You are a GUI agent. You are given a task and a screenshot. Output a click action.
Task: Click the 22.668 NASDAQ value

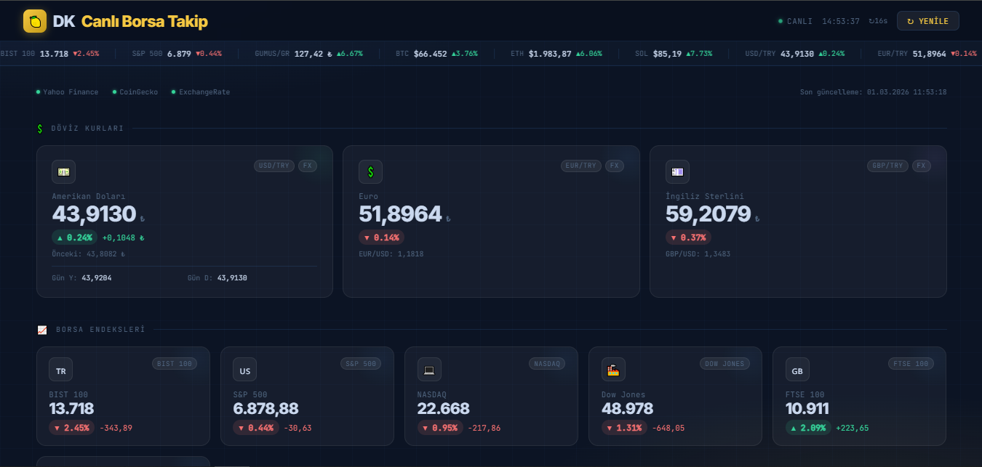tap(444, 409)
